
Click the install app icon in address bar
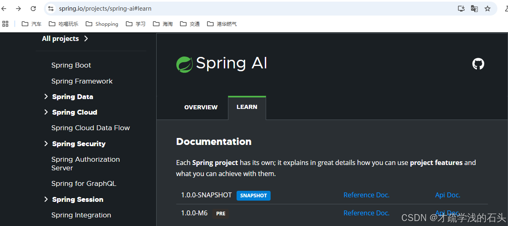tap(461, 9)
